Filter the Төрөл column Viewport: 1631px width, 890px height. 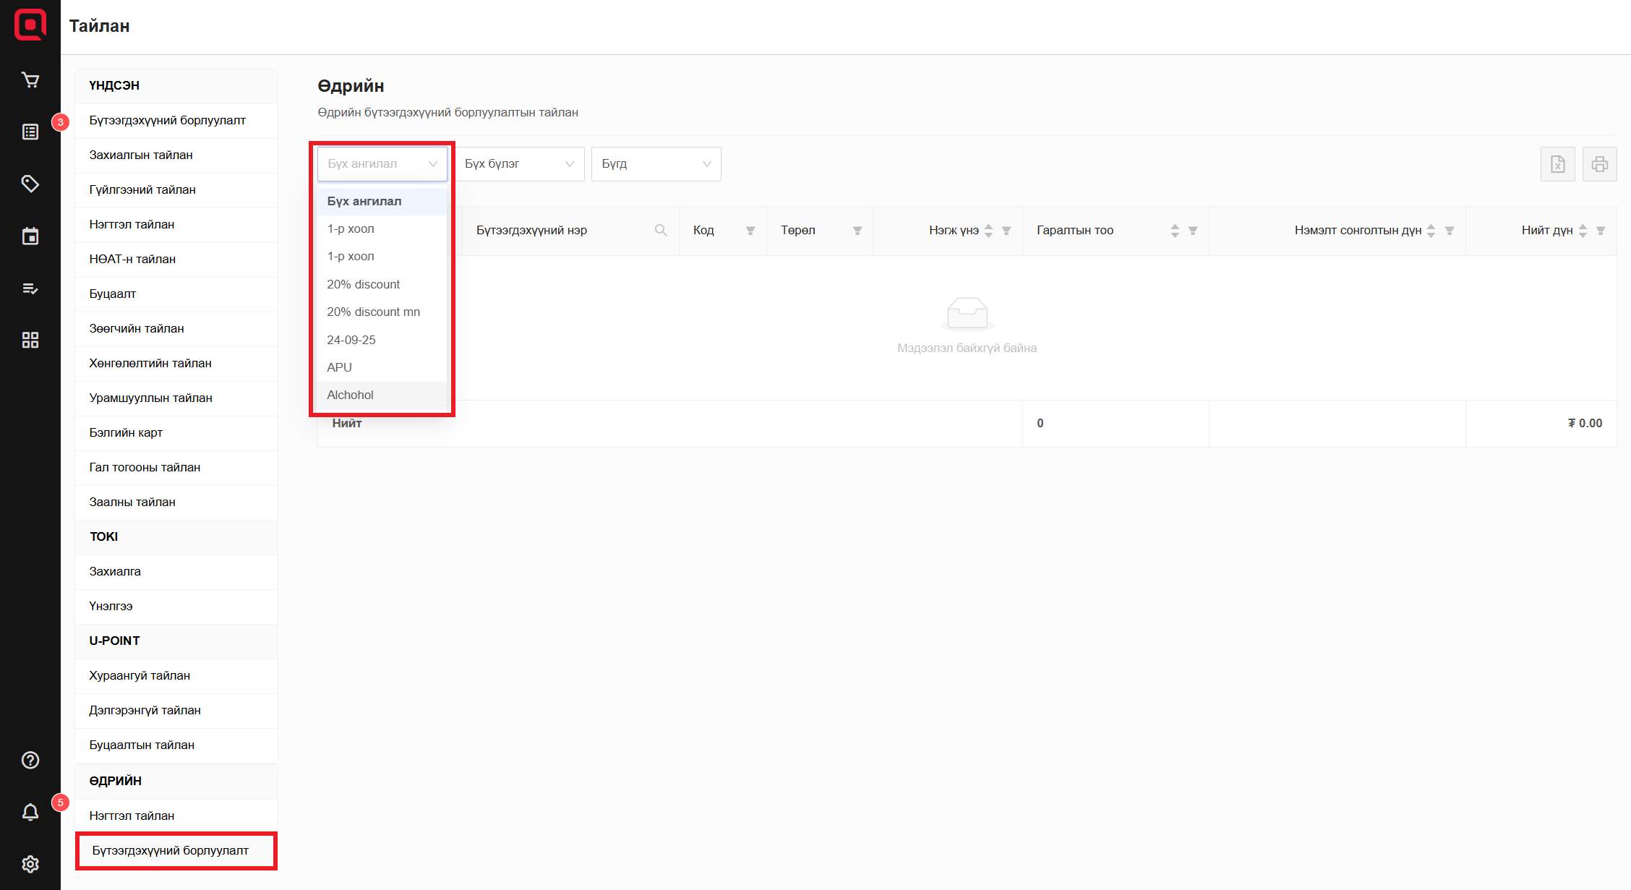(x=857, y=231)
